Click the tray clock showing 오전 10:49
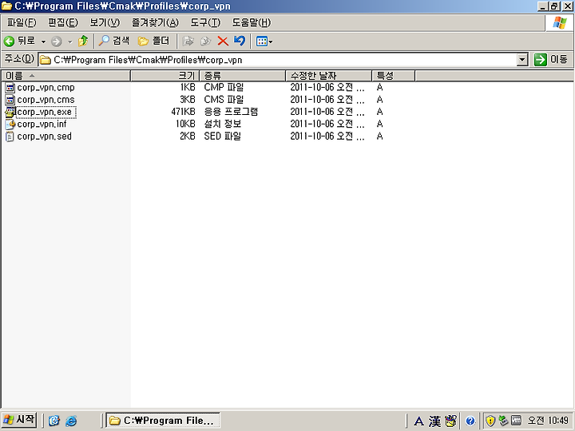The image size is (575, 431). (x=548, y=421)
